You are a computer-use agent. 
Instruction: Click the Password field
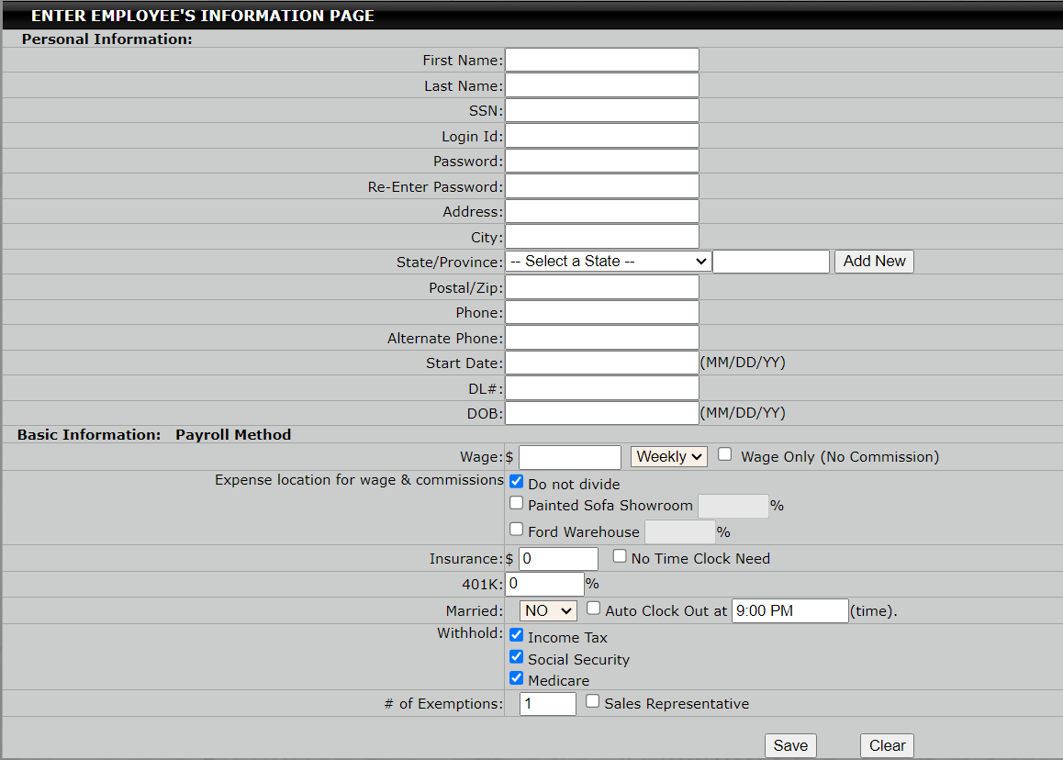coord(602,161)
